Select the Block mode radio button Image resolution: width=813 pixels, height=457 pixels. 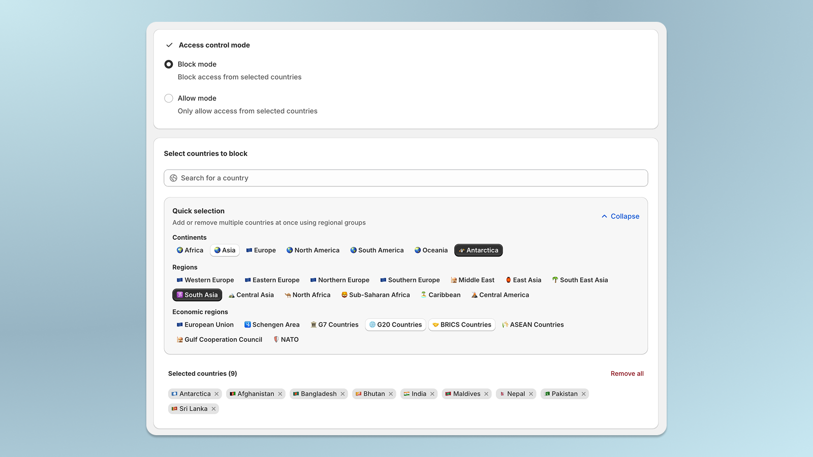click(168, 64)
